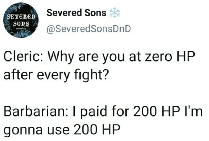The height and width of the screenshot is (141, 209).
Task: Click the snowflake emoji beside the name
Action: click(x=115, y=13)
